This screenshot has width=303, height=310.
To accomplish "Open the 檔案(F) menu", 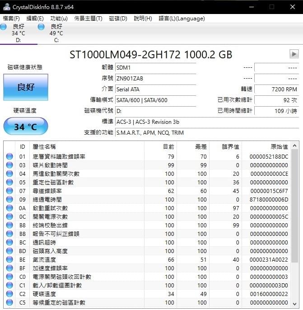I will click(11, 19).
